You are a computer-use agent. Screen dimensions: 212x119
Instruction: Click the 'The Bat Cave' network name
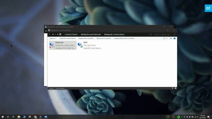pyautogui.click(x=89, y=45)
